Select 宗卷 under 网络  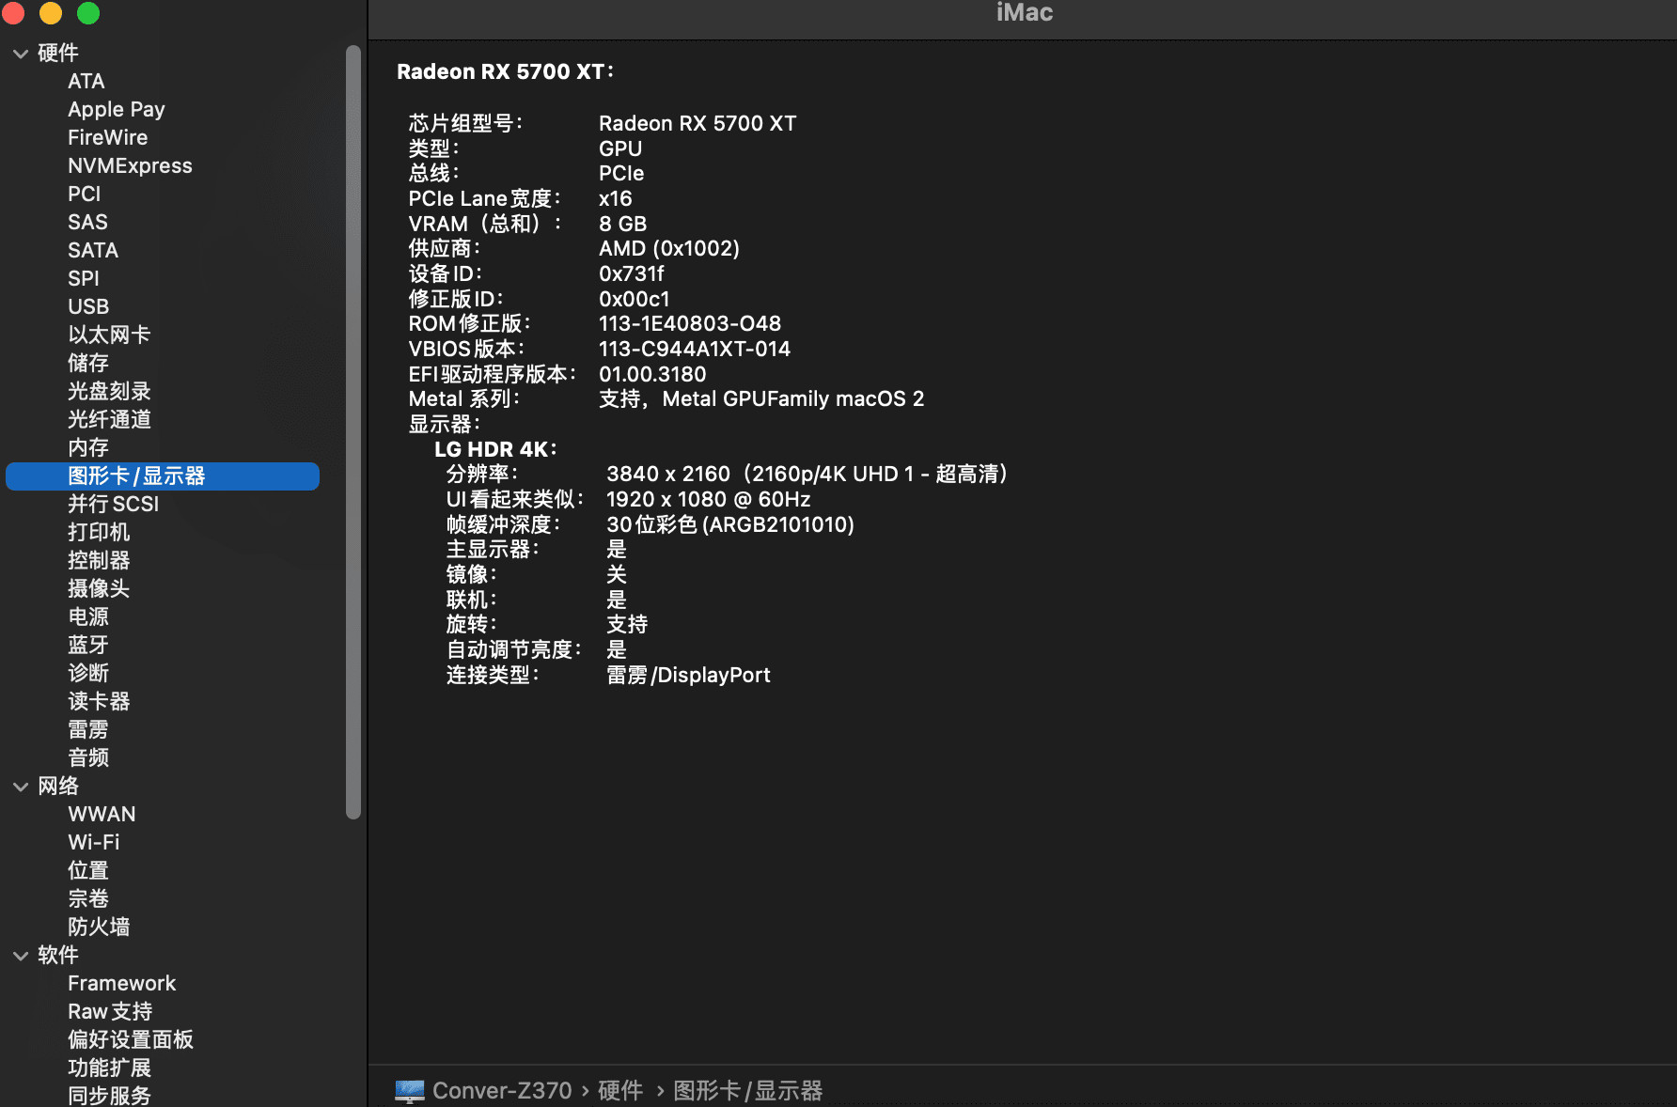(88, 899)
